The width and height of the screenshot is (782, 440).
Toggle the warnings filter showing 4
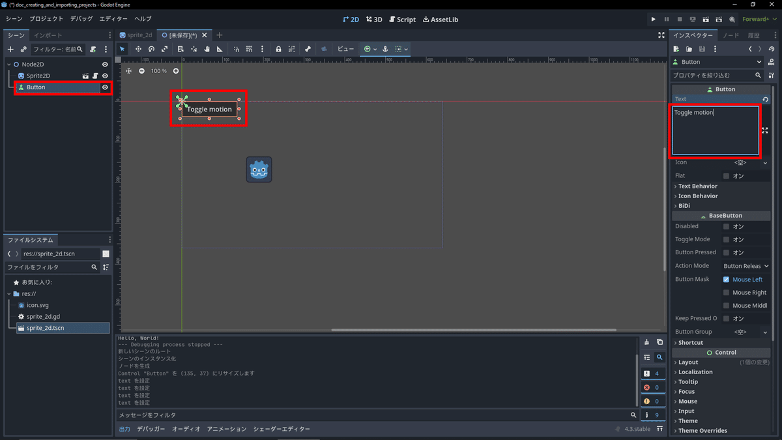coord(652,374)
